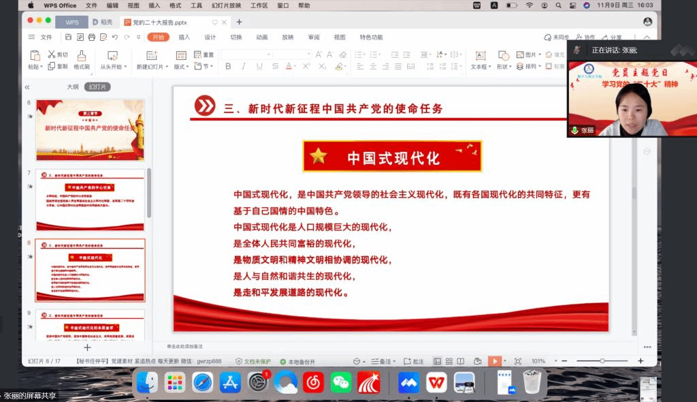Click the Undo arrow icon
Screen dimensions: 697x402
[115, 37]
